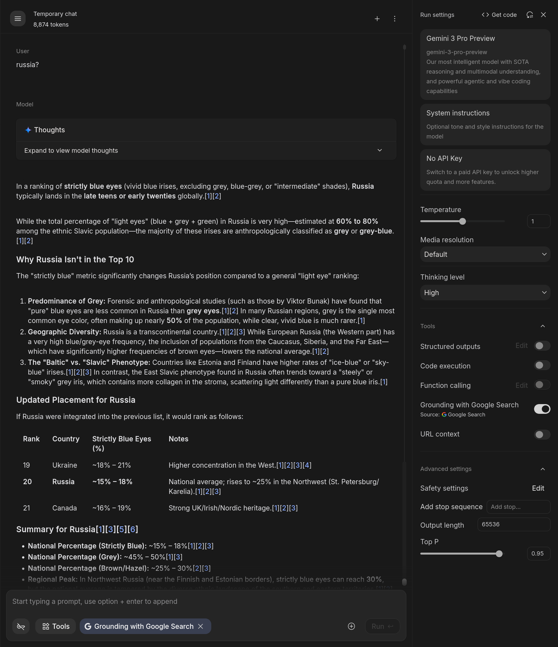Edit the Top P value field
This screenshot has width=558, height=647.
click(539, 554)
